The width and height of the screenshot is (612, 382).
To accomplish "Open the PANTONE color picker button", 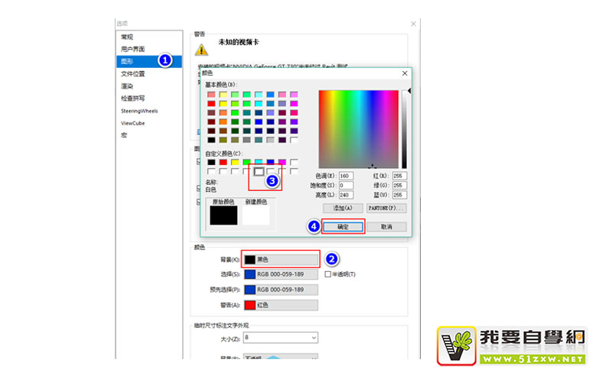I will [x=386, y=208].
